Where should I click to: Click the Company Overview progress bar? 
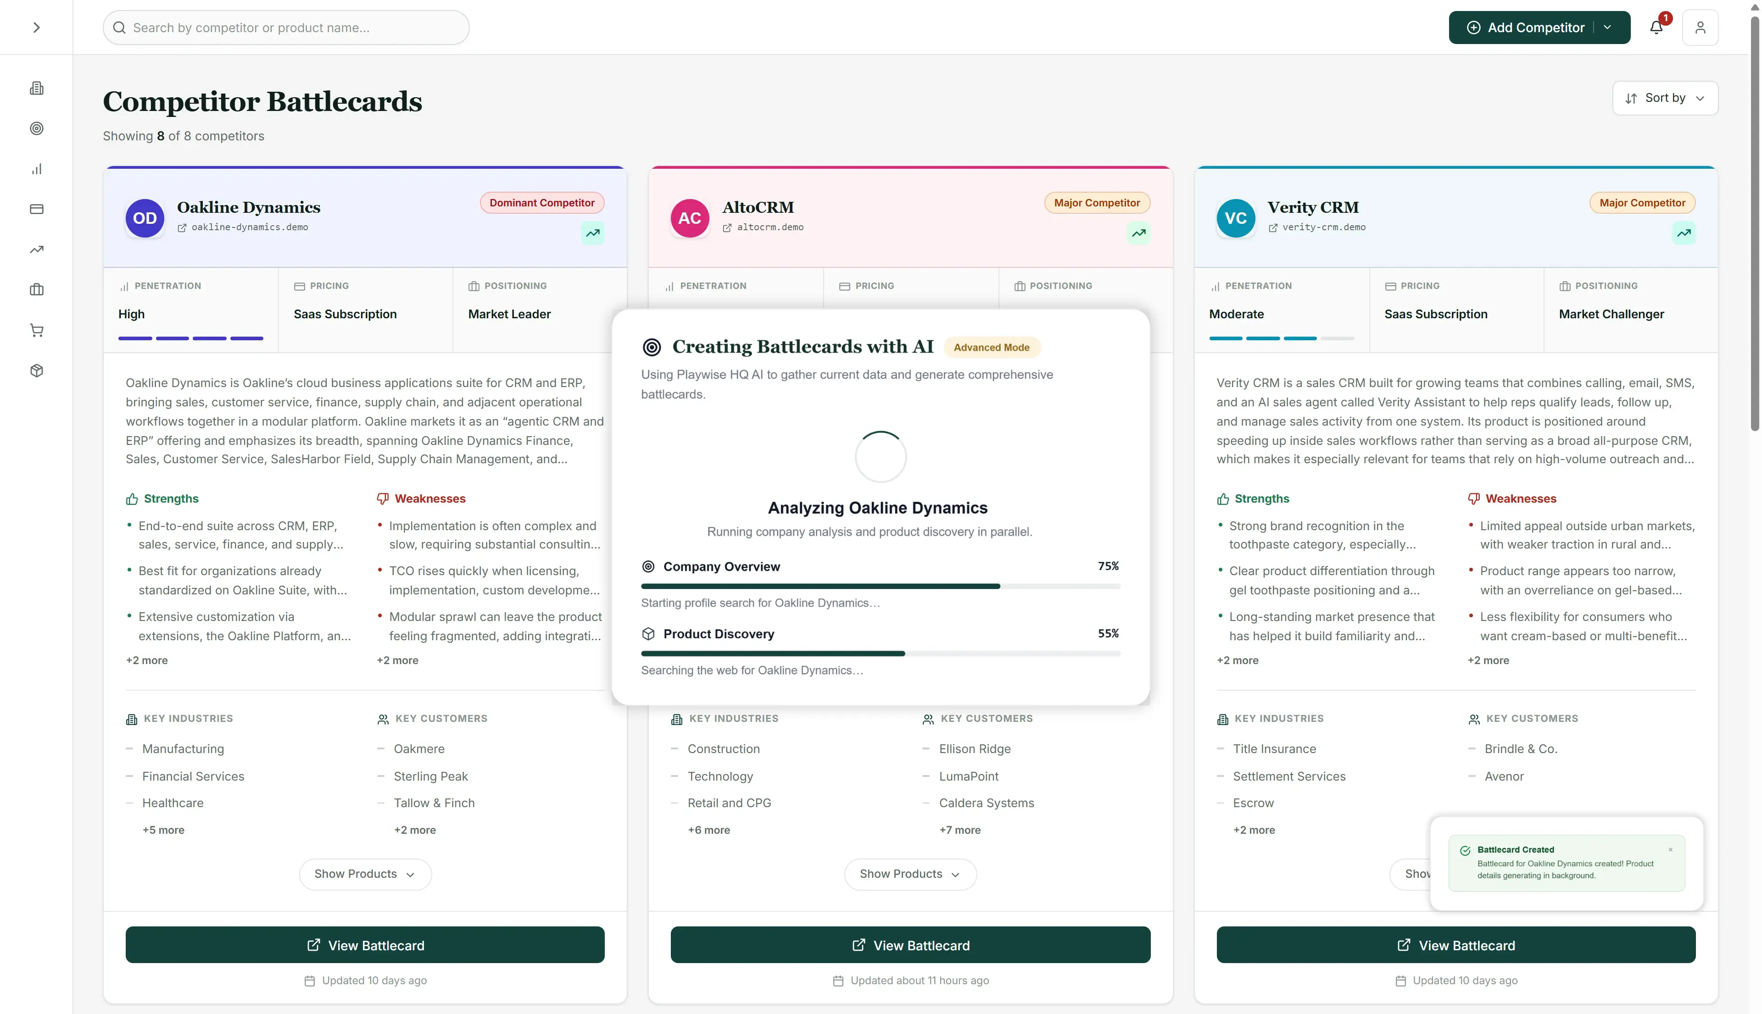point(881,587)
